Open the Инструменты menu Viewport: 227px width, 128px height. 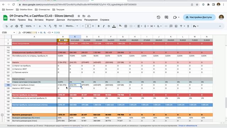click(74, 20)
